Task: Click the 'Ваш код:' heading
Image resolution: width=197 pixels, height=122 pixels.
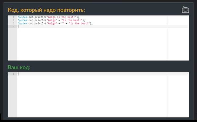Action: 19,67
